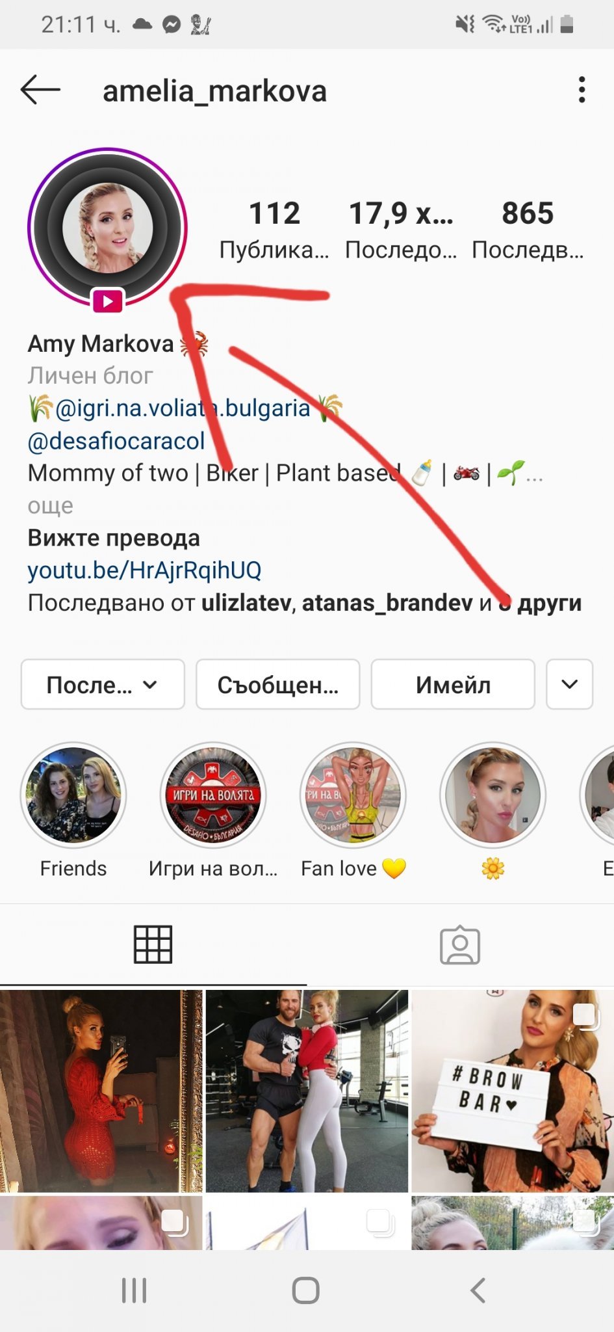Tap the IGTV play badge on the avatar
The width and height of the screenshot is (614, 1332).
point(108,301)
